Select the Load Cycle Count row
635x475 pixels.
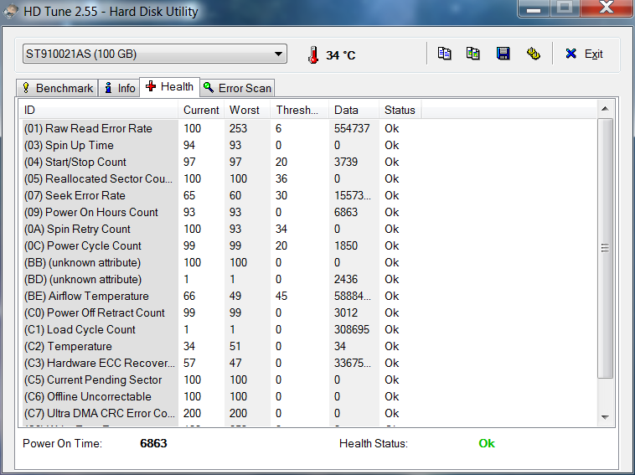click(x=307, y=329)
